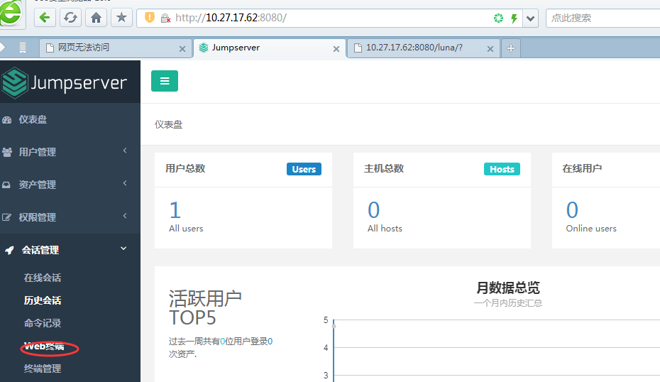
Task: Click the 在线用户 card title
Action: [582, 168]
